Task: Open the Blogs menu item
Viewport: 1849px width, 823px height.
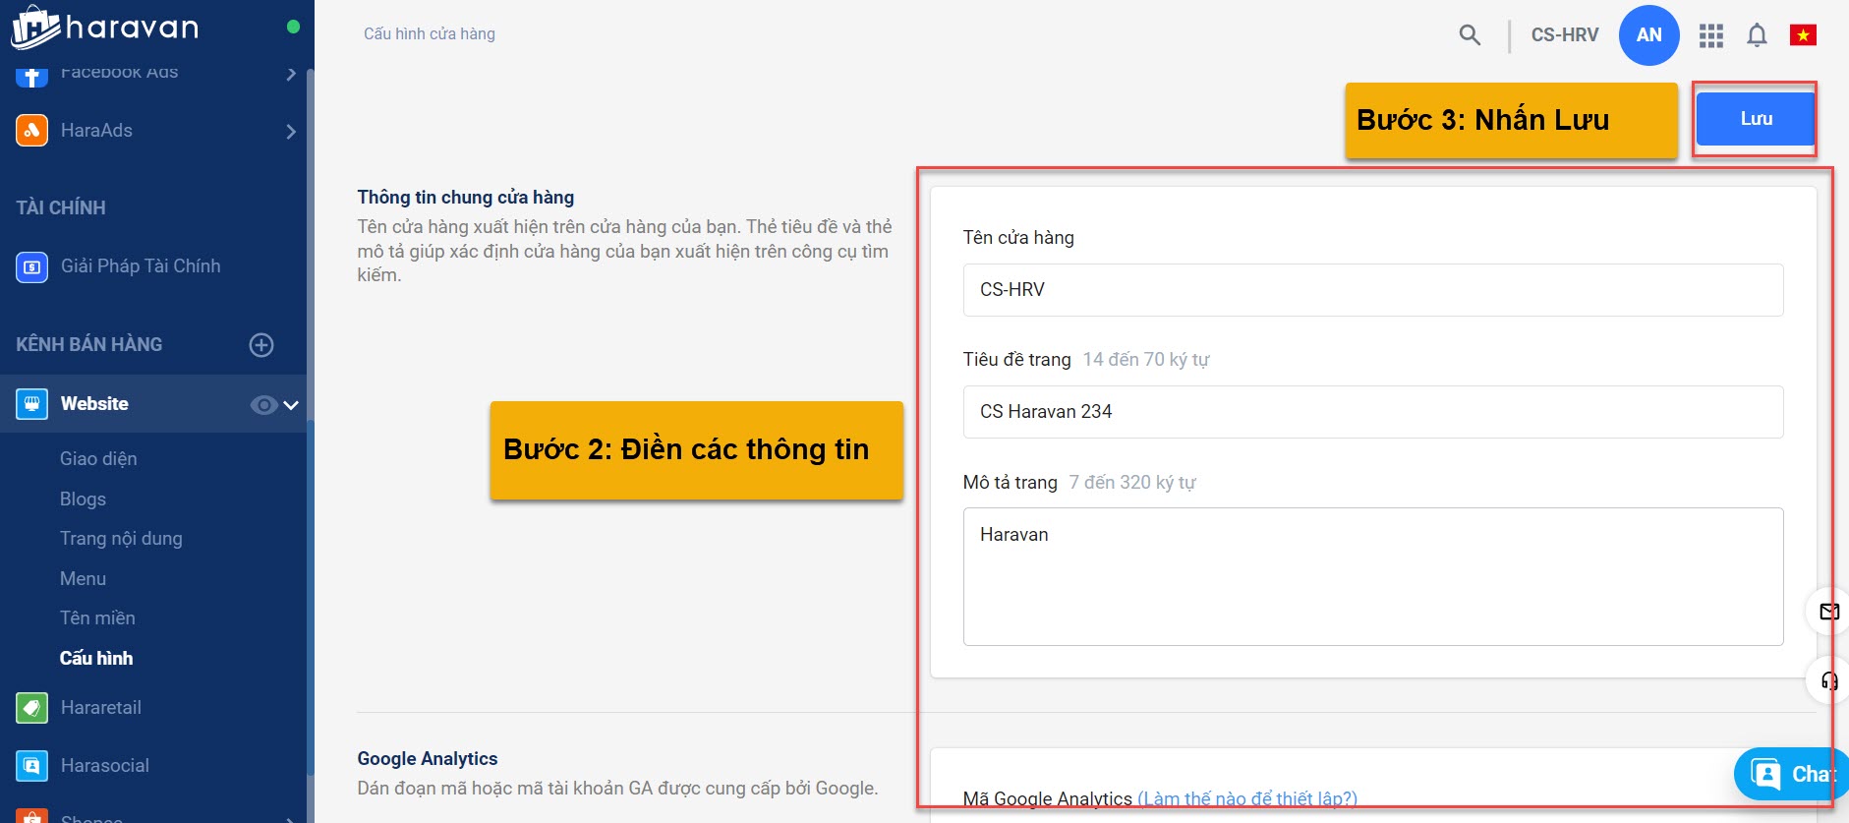Action: 83,499
